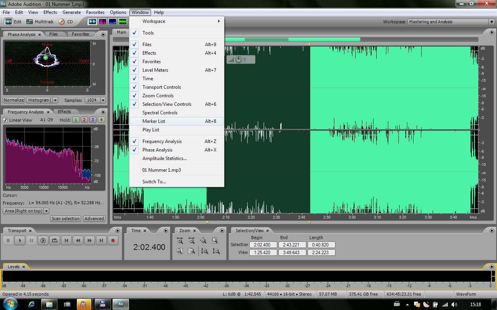Click Play from cursor to end button
This screenshot has height=310, width=497.
(x=43, y=241)
